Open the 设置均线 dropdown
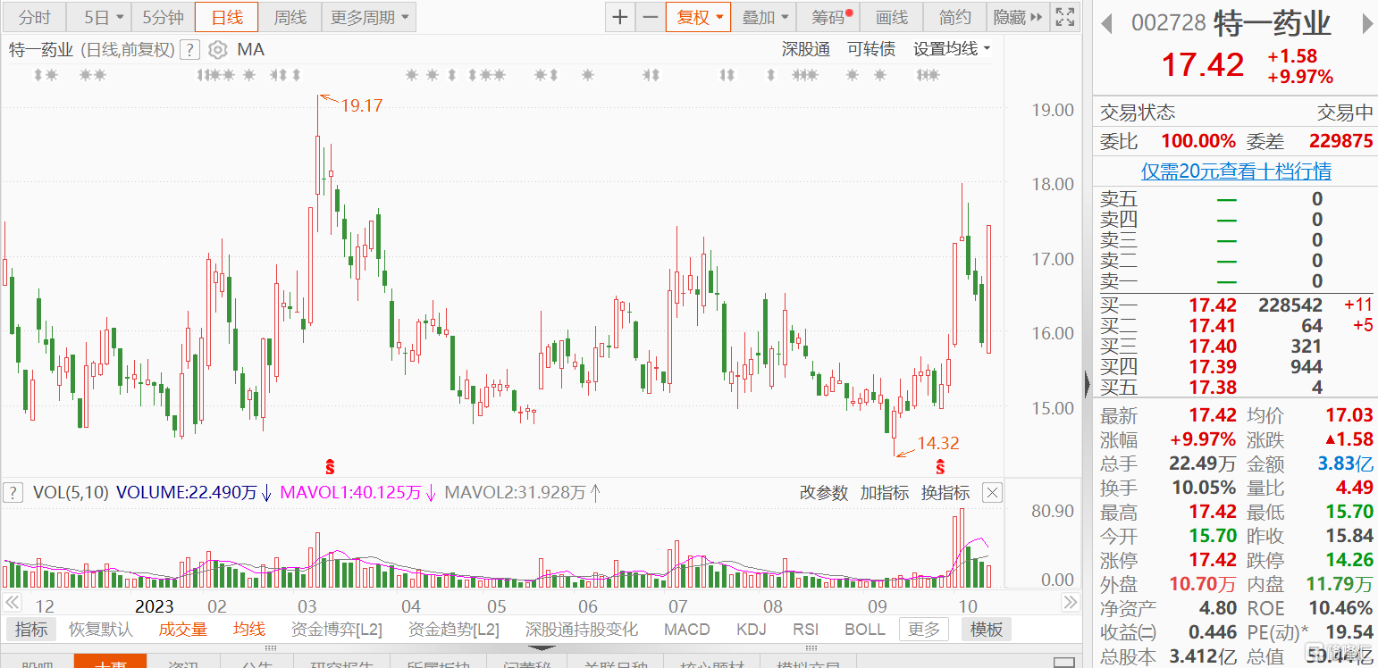Viewport: 1378px width, 668px height. [x=952, y=49]
